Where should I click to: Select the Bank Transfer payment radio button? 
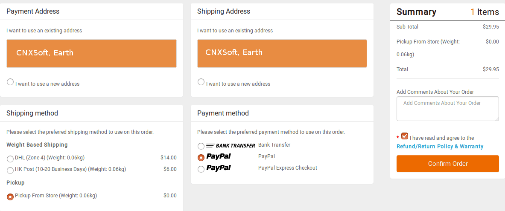click(201, 146)
